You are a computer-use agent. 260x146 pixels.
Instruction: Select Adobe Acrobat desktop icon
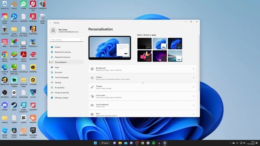24,56
